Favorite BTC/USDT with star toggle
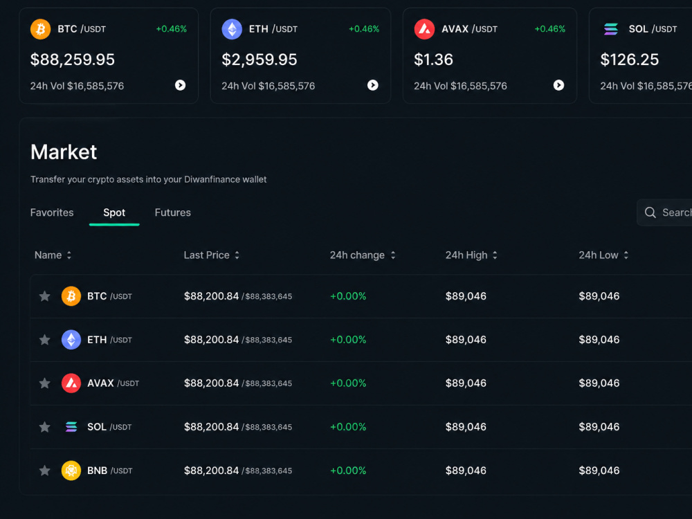 [44, 296]
